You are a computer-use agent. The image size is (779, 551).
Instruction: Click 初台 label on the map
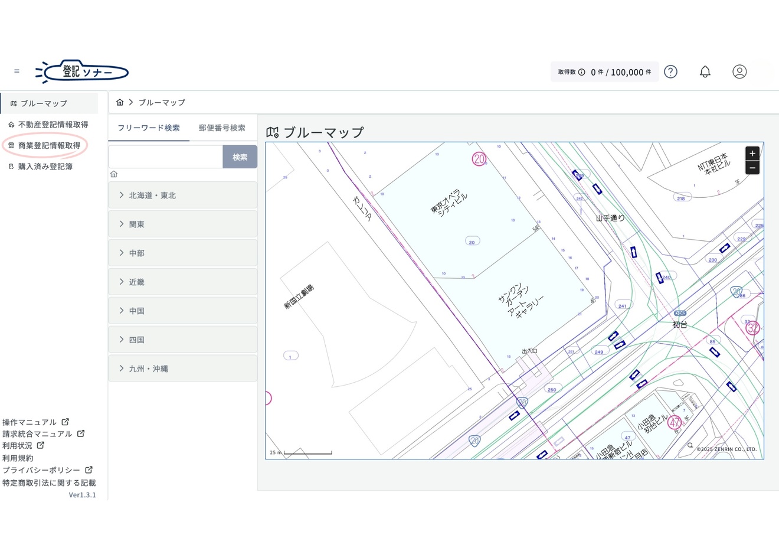[680, 325]
